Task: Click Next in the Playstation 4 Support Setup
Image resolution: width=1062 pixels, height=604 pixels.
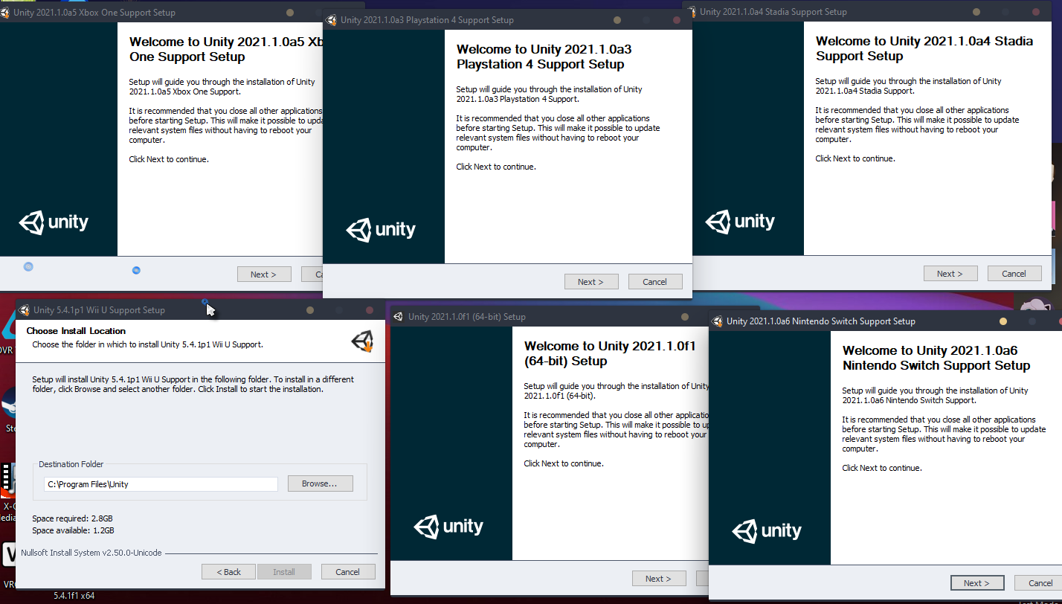Action: pyautogui.click(x=591, y=282)
